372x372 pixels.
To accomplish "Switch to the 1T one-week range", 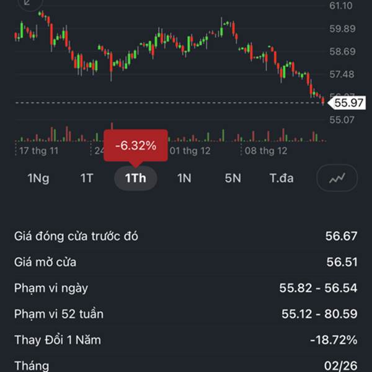I will point(86,179).
